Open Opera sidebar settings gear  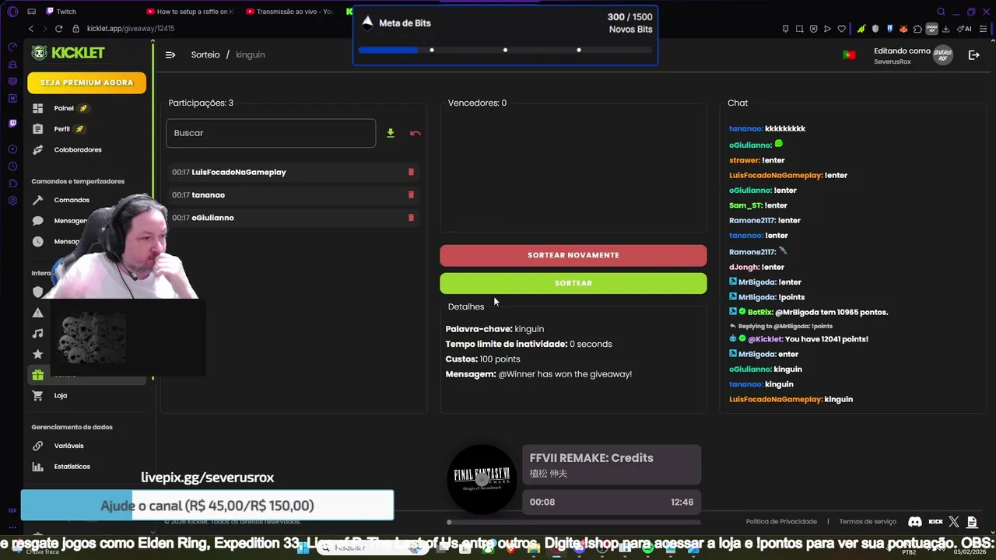[x=12, y=200]
